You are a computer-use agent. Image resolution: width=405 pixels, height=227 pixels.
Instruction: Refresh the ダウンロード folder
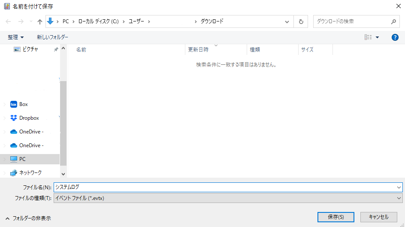(301, 22)
